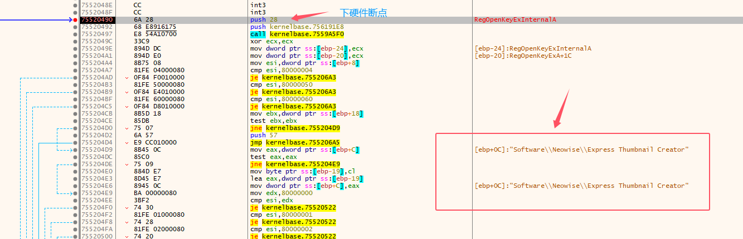Click the Express Thumbnail Creator comment on row 755204E6
Screen dimensions: 743x239
point(582,186)
